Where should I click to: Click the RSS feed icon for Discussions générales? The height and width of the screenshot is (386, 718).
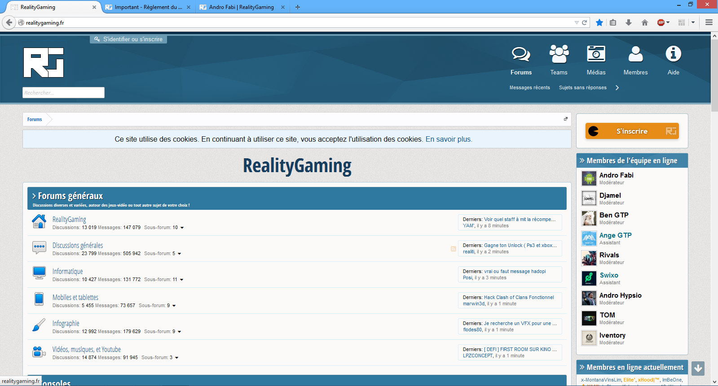click(454, 249)
